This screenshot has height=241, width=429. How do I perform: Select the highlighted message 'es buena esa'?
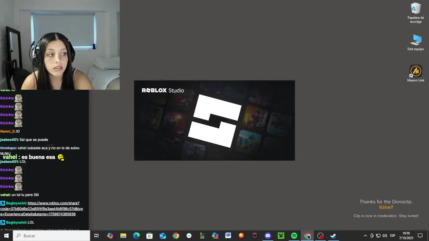[x=38, y=157]
